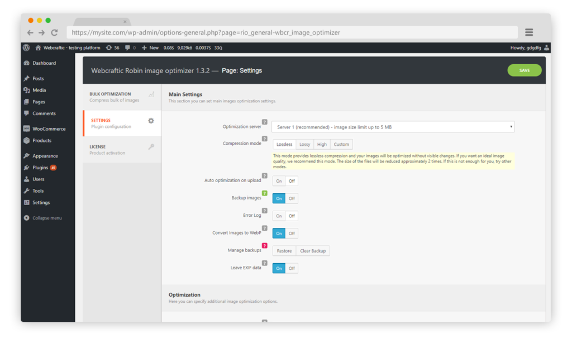Open the browser hamburger menu

529,32
